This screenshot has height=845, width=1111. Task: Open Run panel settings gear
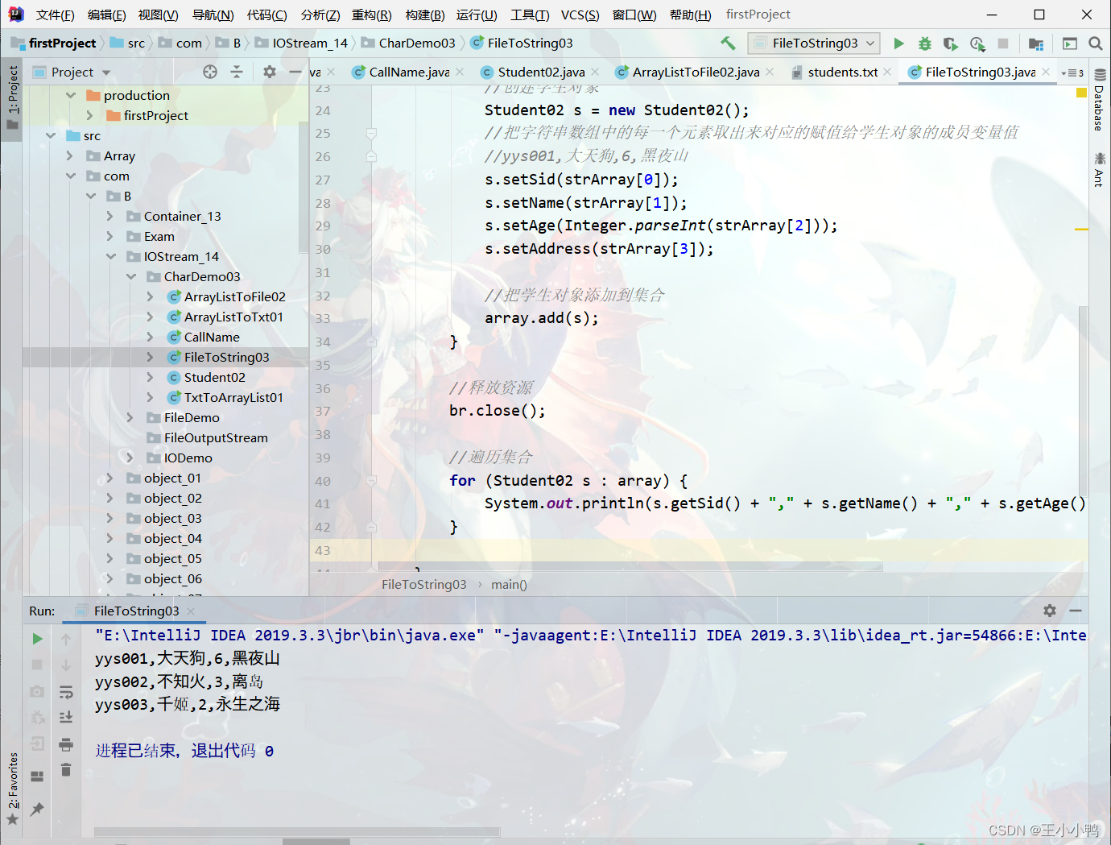(x=1050, y=611)
